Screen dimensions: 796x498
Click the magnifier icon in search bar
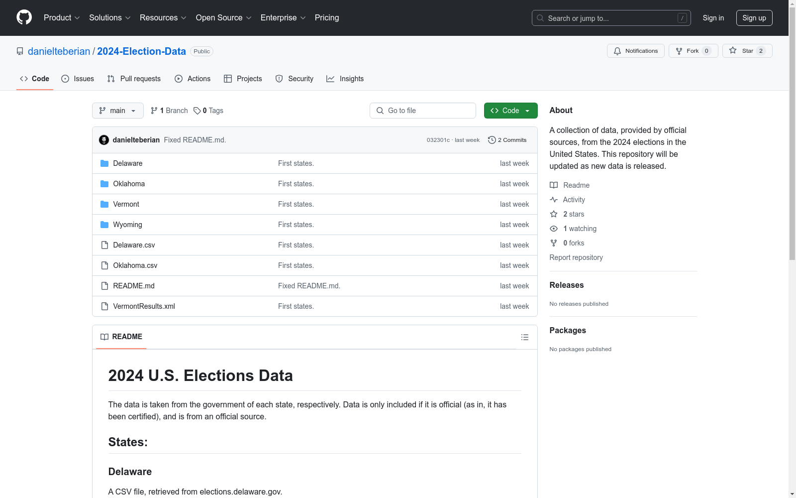point(540,18)
